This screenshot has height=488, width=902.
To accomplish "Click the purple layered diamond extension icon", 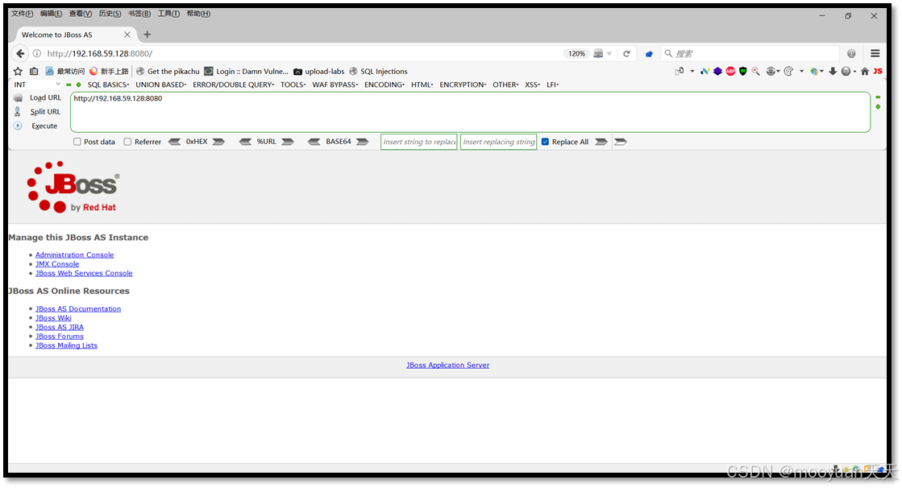I will click(718, 72).
